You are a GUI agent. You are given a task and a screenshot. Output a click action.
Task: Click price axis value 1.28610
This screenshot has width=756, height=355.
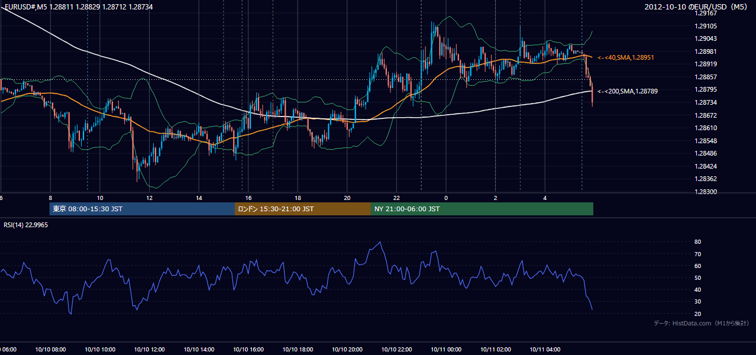click(x=706, y=128)
